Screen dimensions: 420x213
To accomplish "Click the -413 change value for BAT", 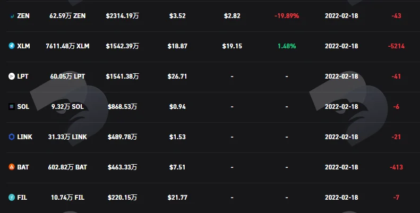I will (x=396, y=167).
